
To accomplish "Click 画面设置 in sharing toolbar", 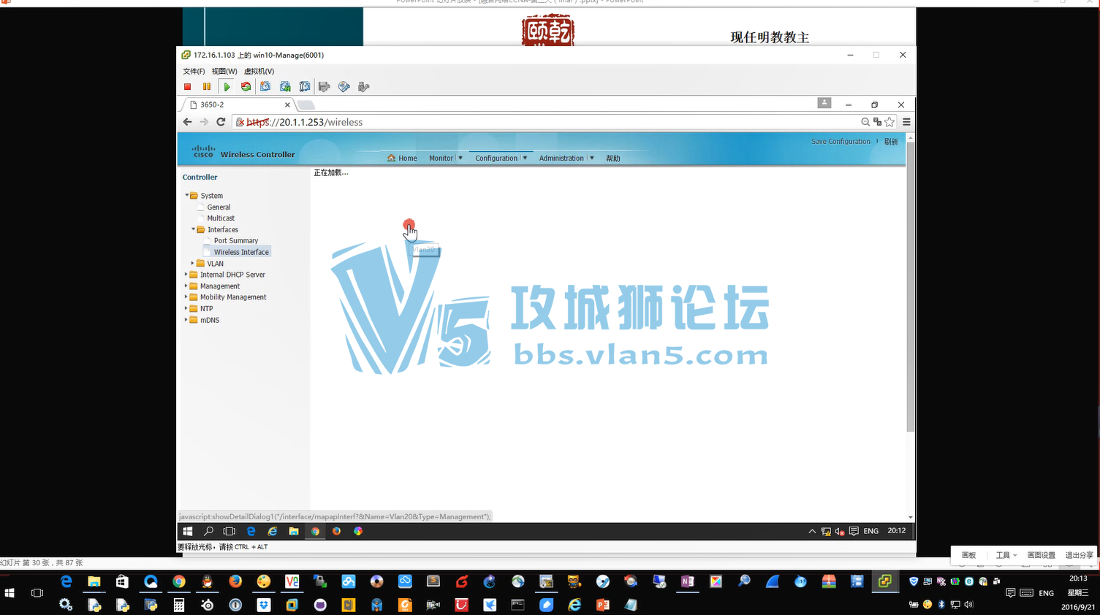I will [1041, 555].
